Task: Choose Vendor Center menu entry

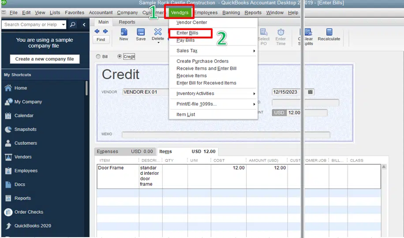Action: point(192,23)
